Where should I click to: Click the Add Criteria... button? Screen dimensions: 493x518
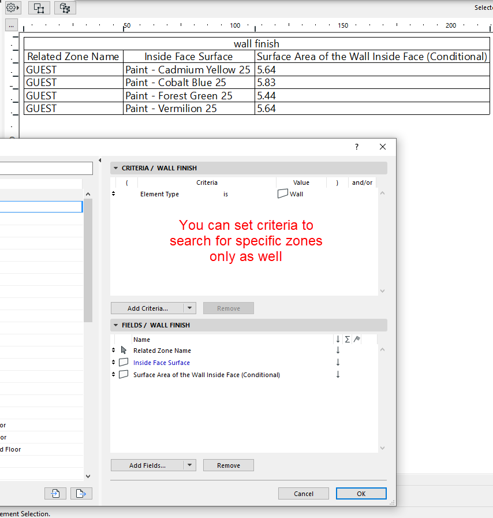click(148, 308)
